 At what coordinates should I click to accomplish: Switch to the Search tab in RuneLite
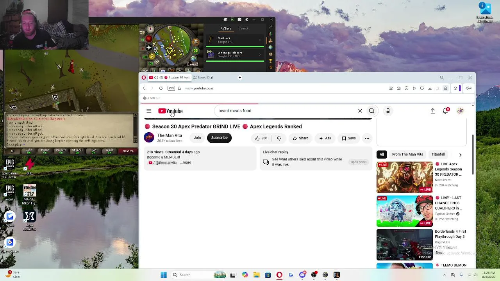[243, 28]
